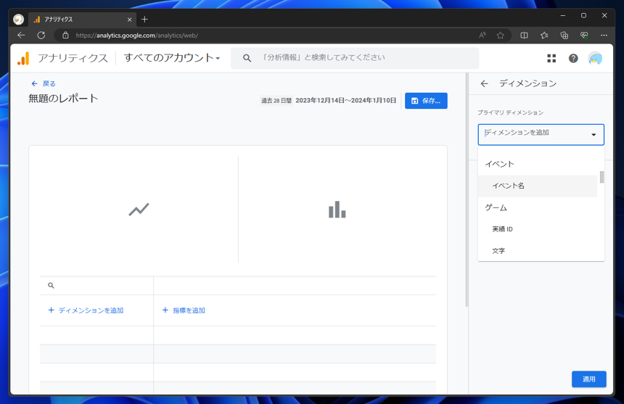Click the browser profile icon in the title bar
The image size is (624, 404).
pyautogui.click(x=18, y=19)
